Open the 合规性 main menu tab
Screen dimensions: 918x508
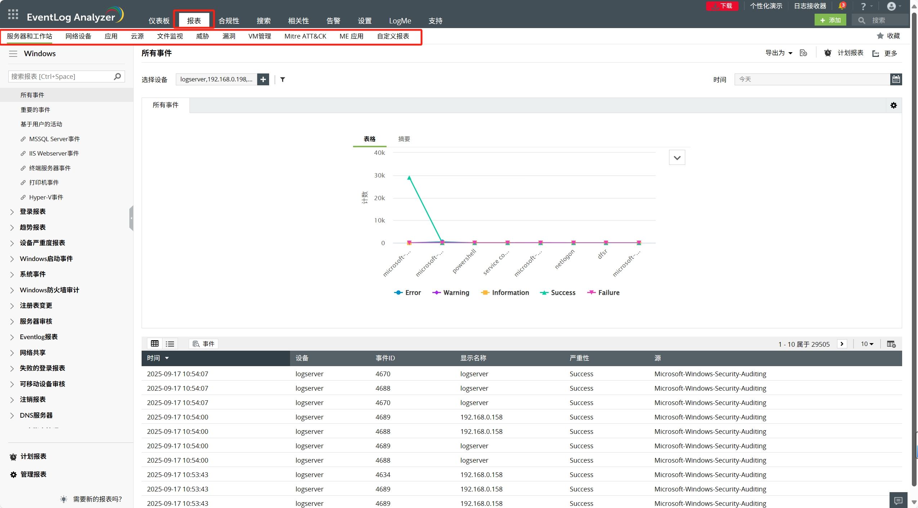[x=228, y=21]
